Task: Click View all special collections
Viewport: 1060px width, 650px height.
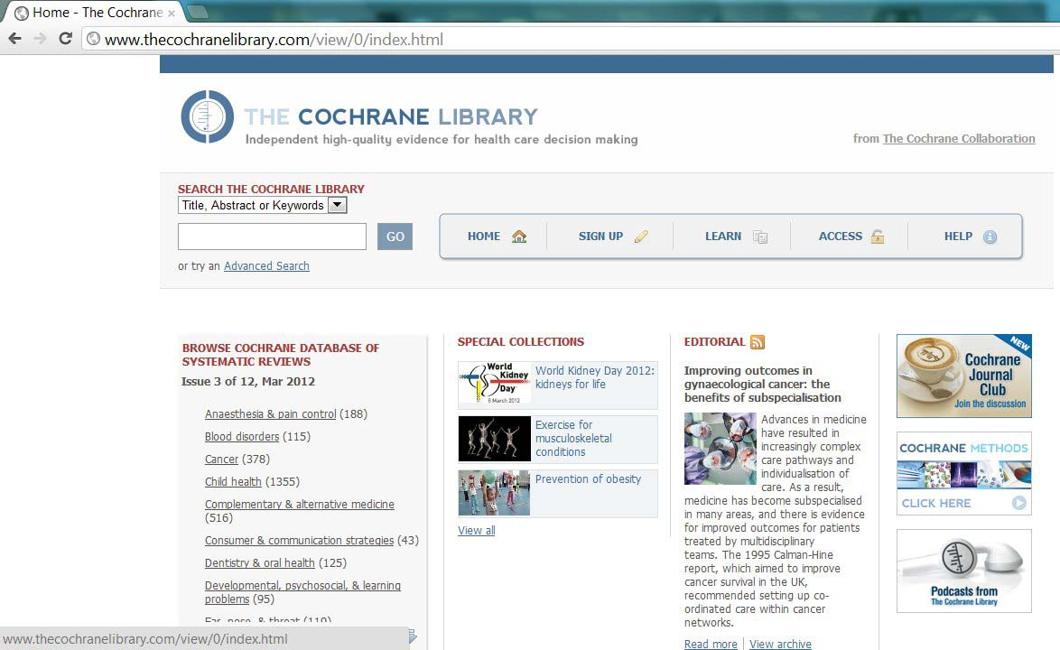Action: (477, 531)
